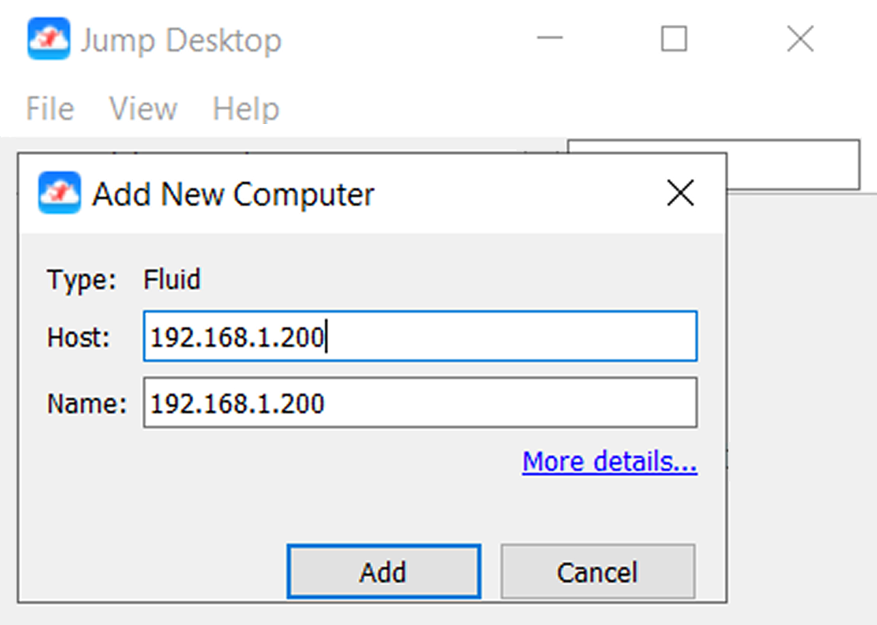Open the More details link
This screenshot has width=877, height=625.
[610, 461]
